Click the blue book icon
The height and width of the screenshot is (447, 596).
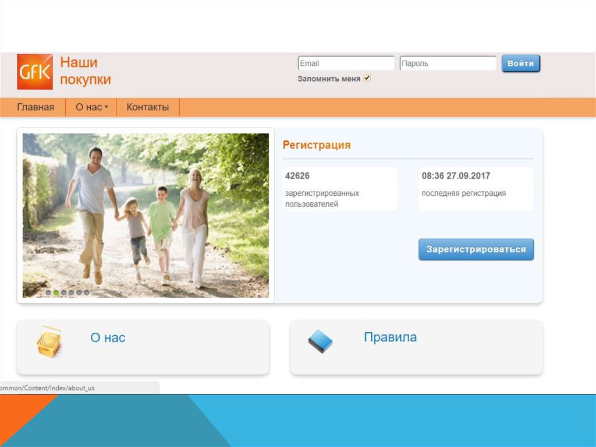coord(320,341)
